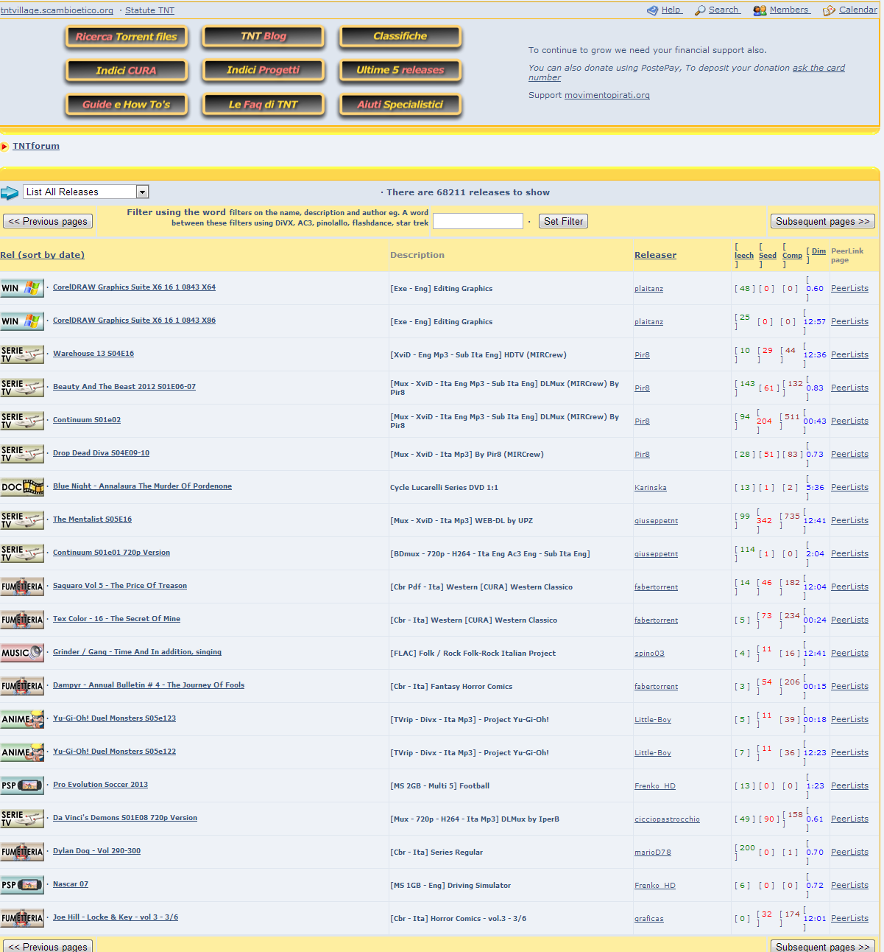The width and height of the screenshot is (884, 952).
Task: Click SERIE TV icon beside Warehouse 13 S04E16
Action: pos(22,354)
